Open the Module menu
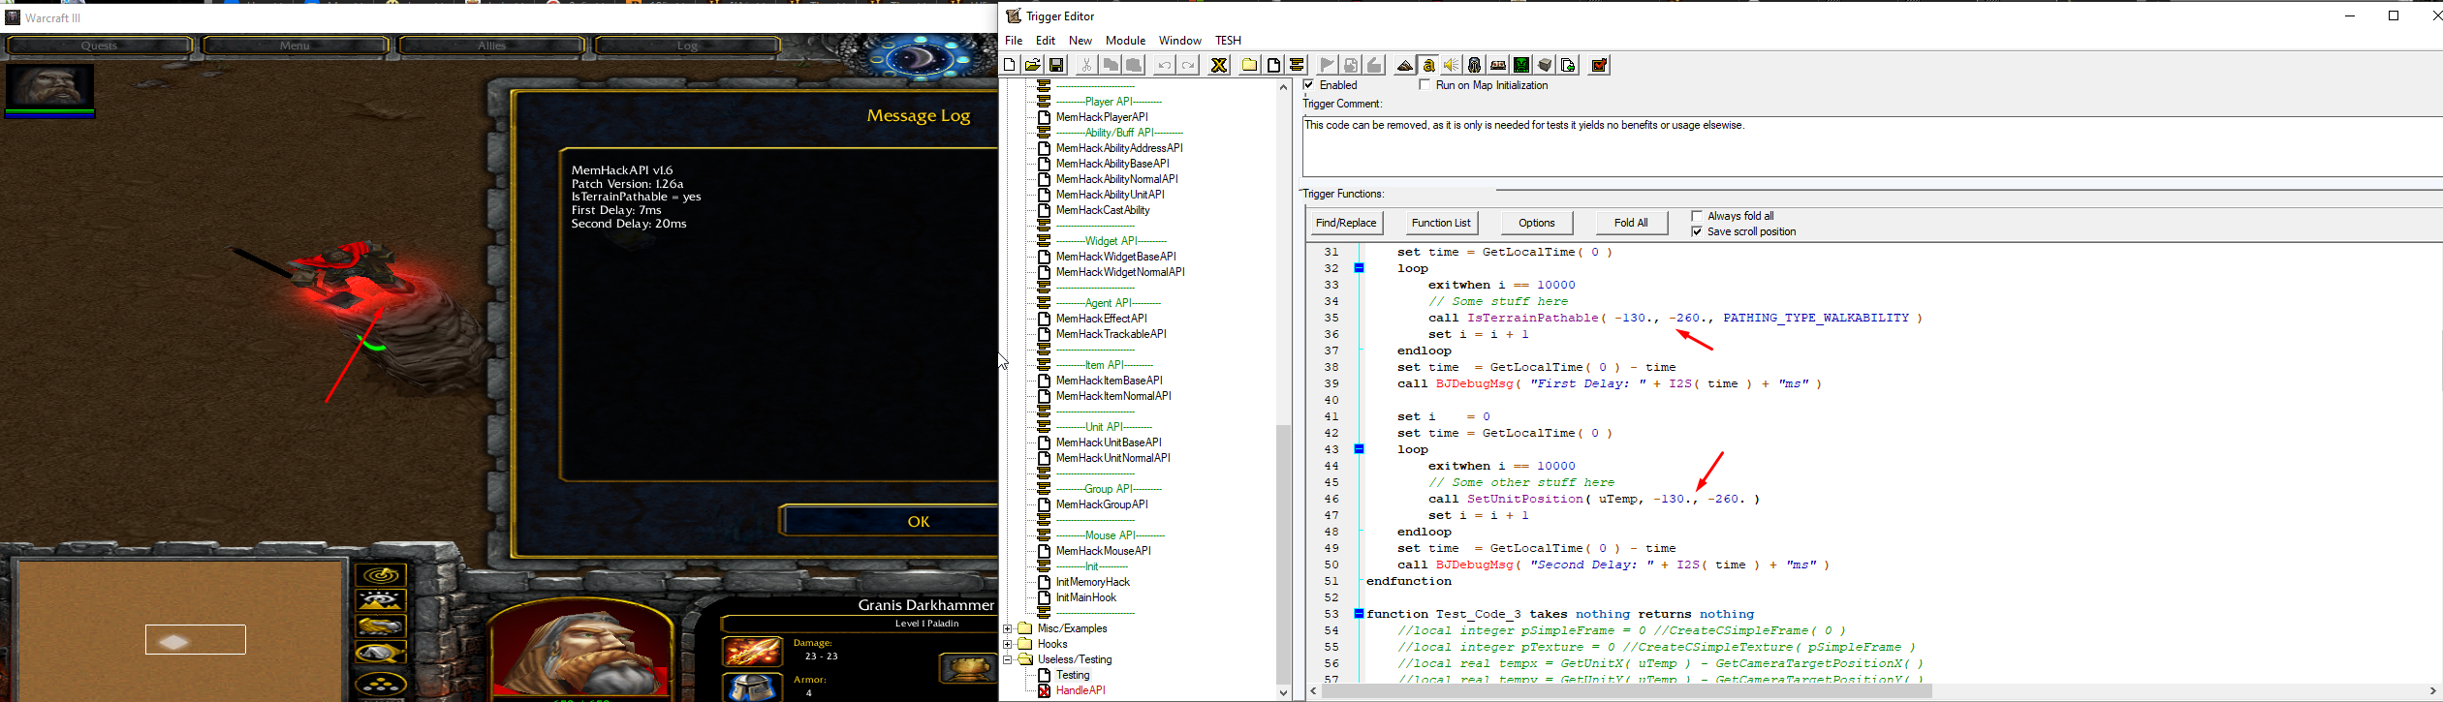 point(1125,41)
